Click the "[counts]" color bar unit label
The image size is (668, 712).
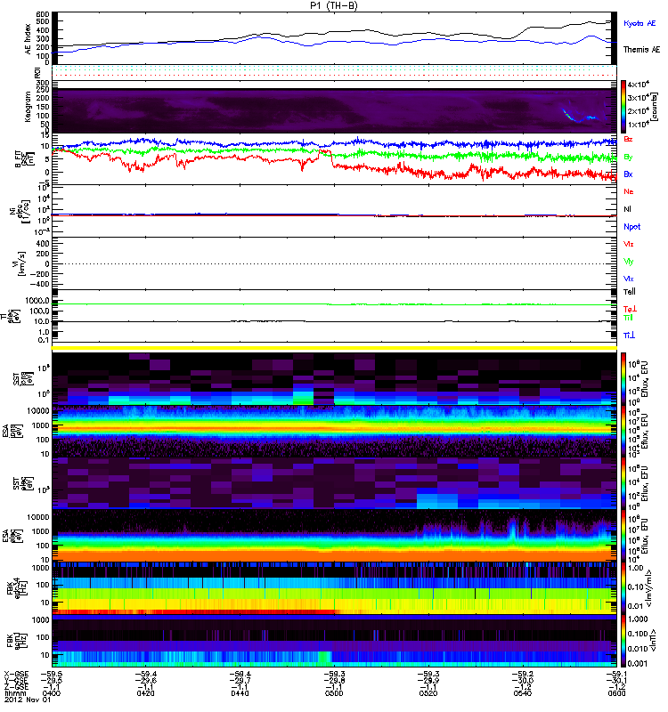pyautogui.click(x=655, y=107)
